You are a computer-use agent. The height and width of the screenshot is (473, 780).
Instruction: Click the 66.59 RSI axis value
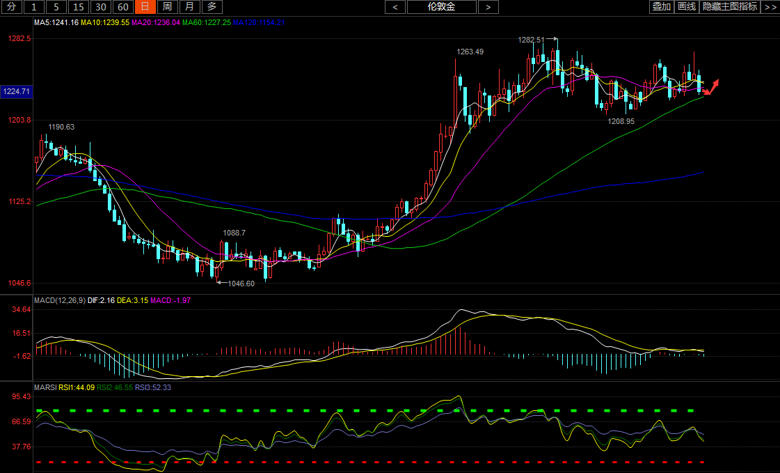point(22,421)
